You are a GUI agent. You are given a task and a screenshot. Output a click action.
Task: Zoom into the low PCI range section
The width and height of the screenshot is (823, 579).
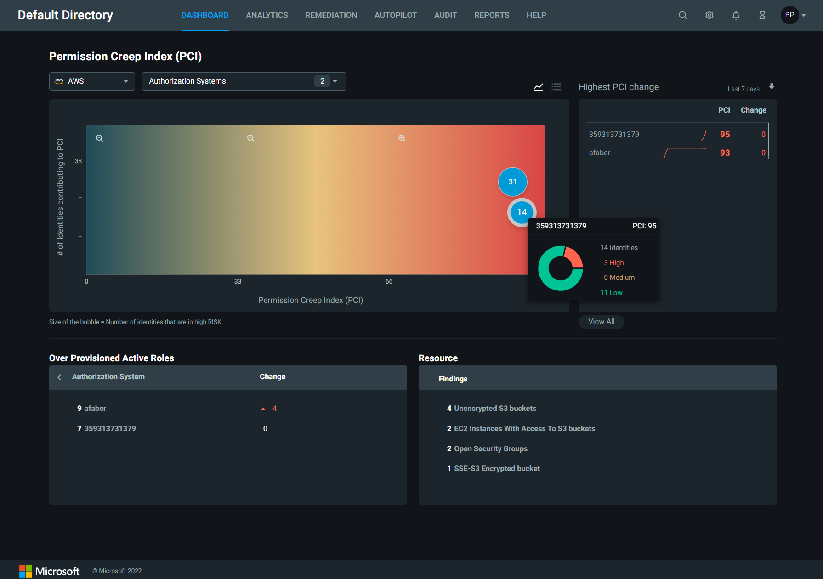99,138
